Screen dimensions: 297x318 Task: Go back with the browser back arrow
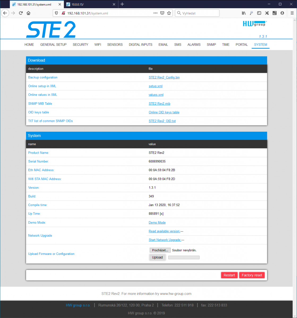pyautogui.click(x=5, y=13)
